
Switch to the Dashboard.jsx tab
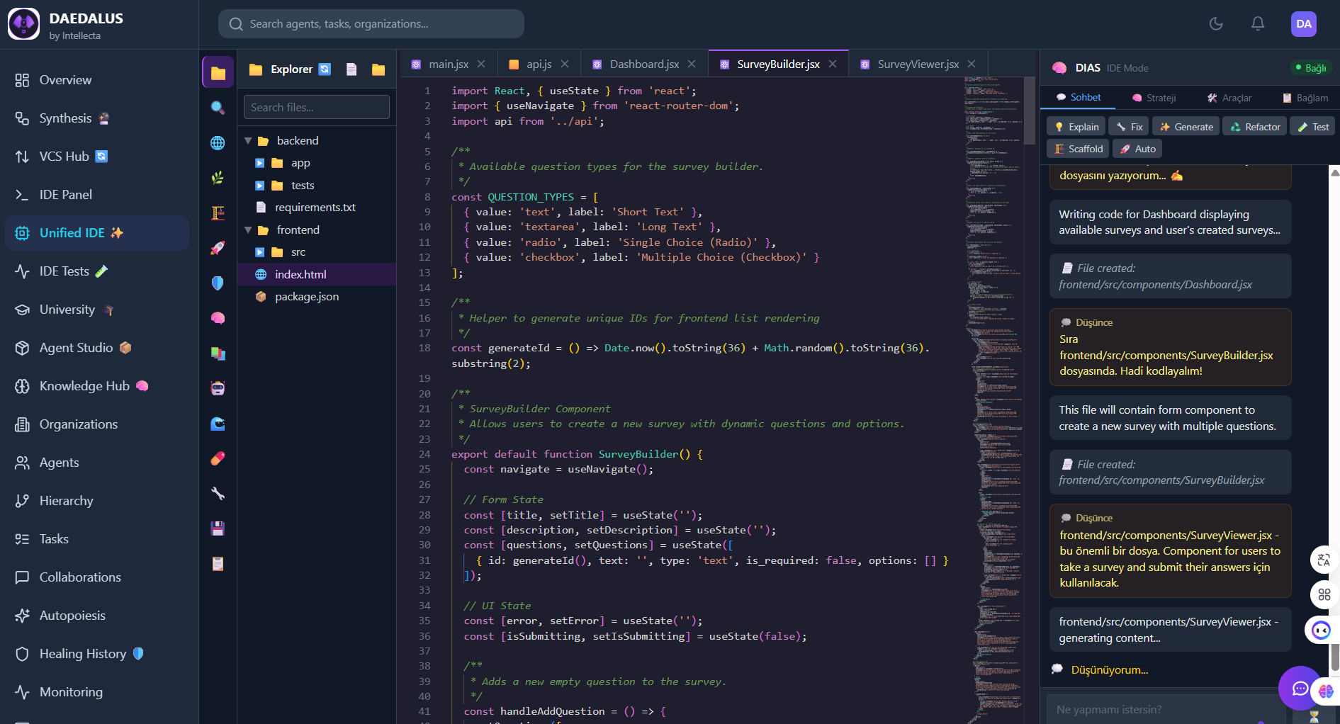[x=643, y=64]
